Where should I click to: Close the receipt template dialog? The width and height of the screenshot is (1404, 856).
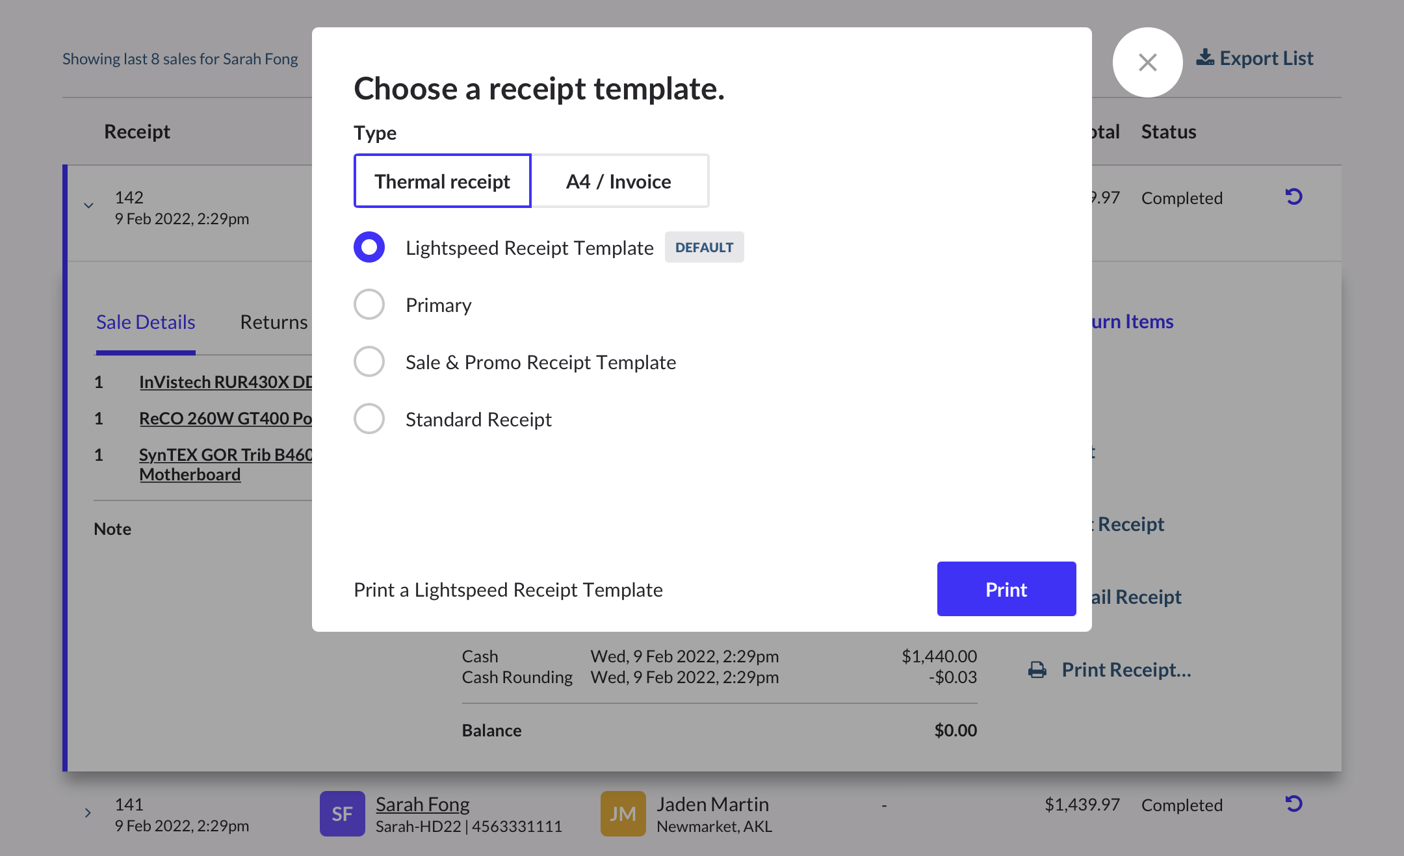coord(1147,62)
